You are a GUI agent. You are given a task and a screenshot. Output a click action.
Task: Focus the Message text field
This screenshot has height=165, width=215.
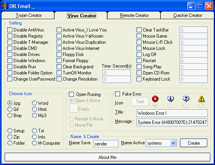tap(172, 122)
